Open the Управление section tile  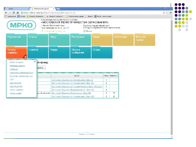tap(16, 40)
